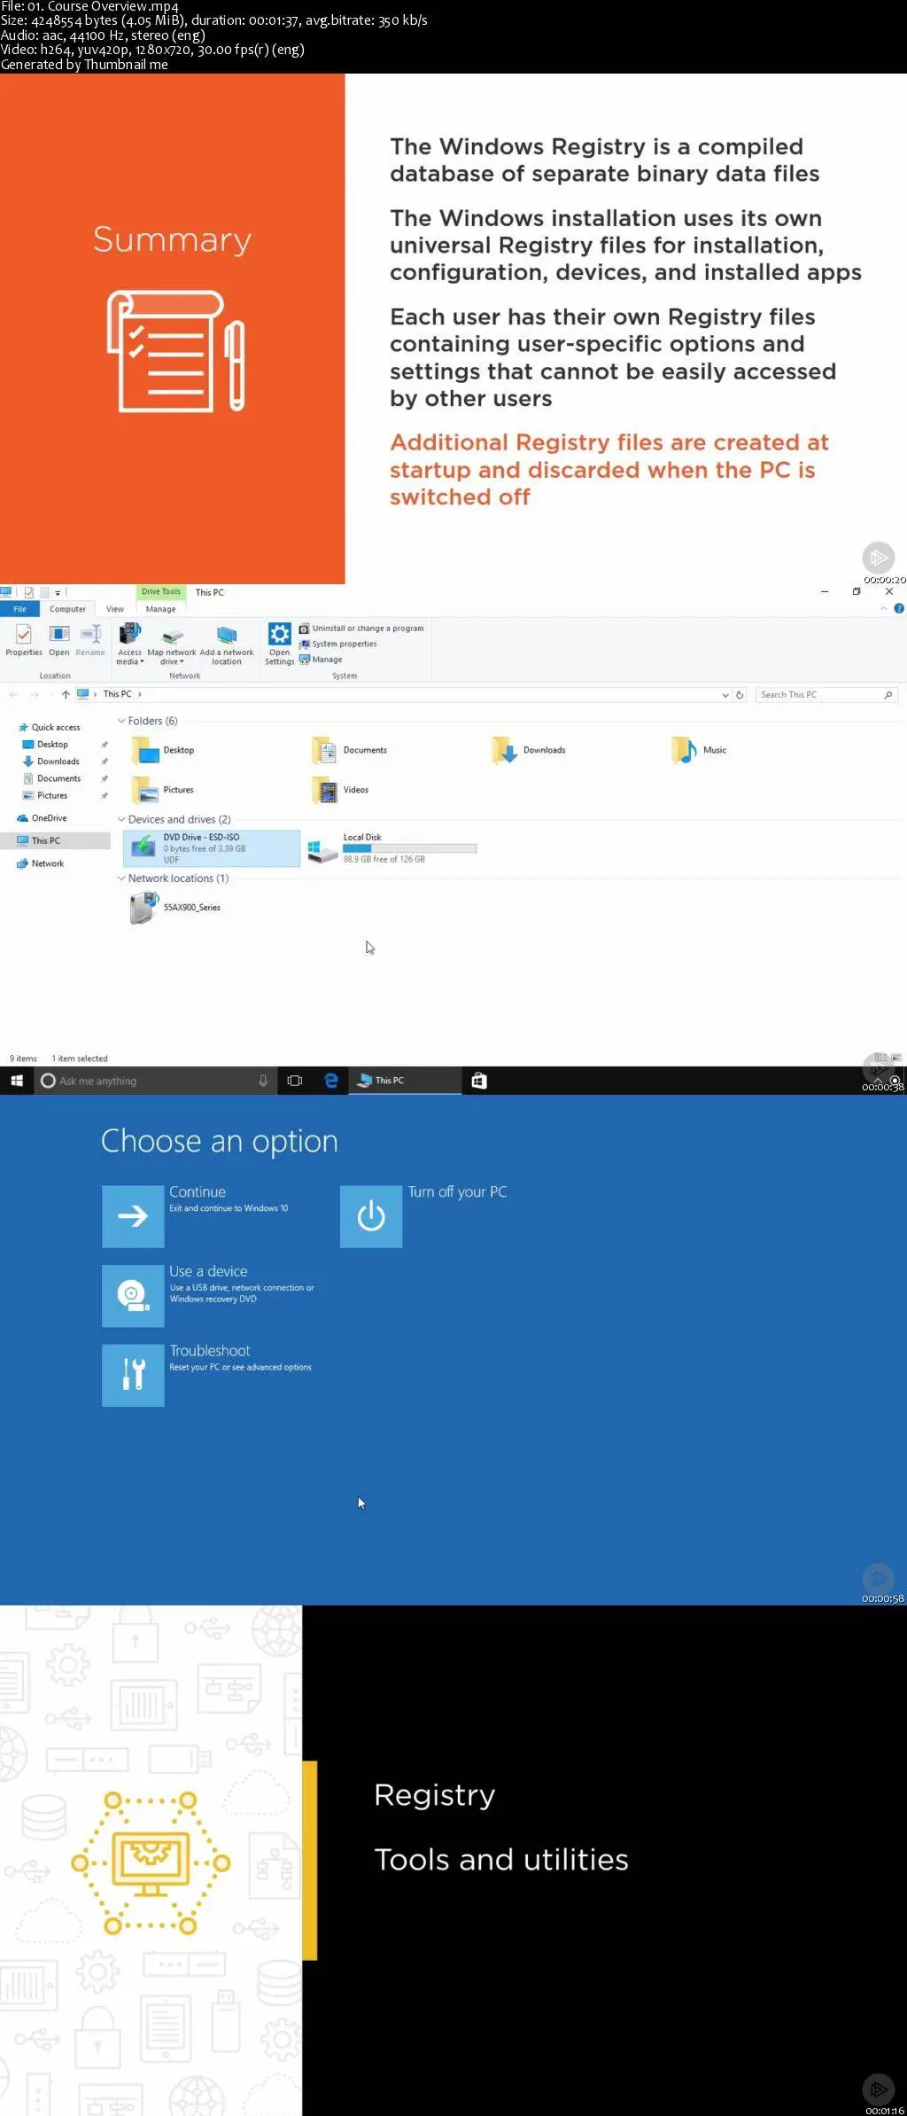Viewport: 907px width, 2116px height.
Task: Choose the Use a device option
Action: (133, 1296)
